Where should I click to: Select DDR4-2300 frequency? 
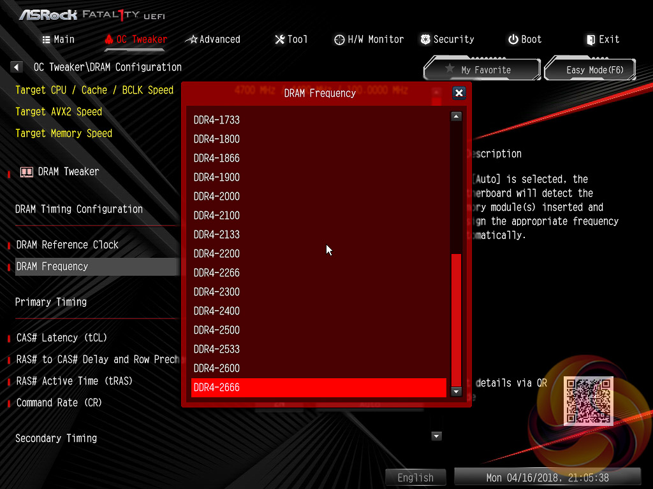[319, 292]
